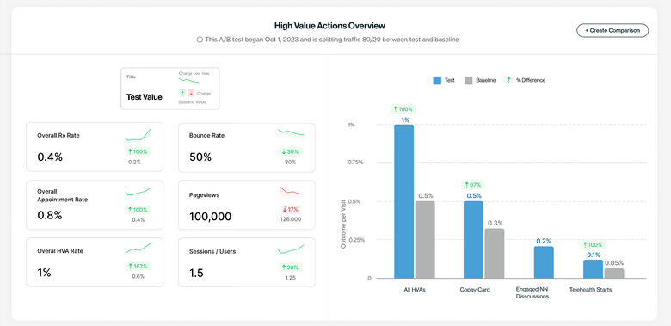Viewport: 671px width, 326px height.
Task: Click the gray Baseline legend swatch
Action: (468, 80)
